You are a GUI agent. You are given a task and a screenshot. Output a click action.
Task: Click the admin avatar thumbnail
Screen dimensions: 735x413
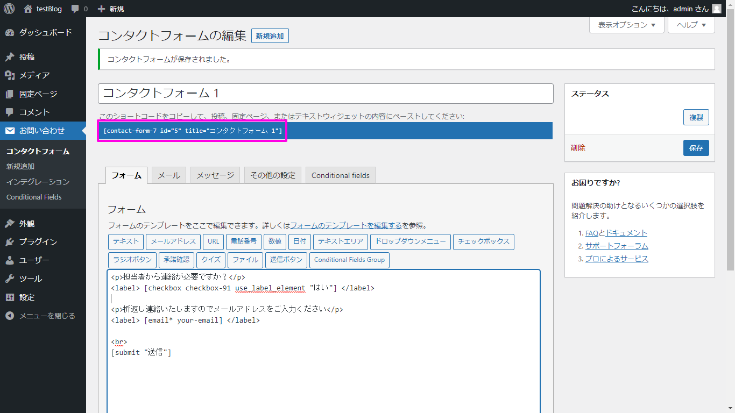[716, 9]
